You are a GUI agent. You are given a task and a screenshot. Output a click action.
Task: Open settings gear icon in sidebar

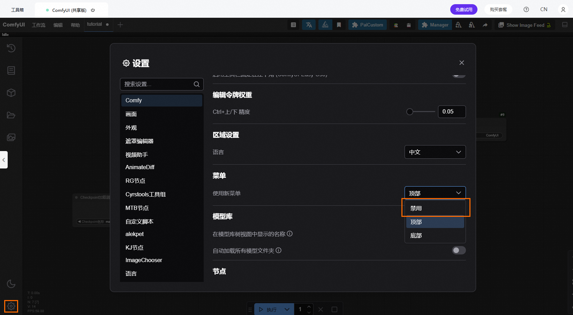tap(11, 306)
